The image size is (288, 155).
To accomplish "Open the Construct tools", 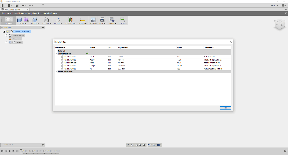I will point(70,20).
